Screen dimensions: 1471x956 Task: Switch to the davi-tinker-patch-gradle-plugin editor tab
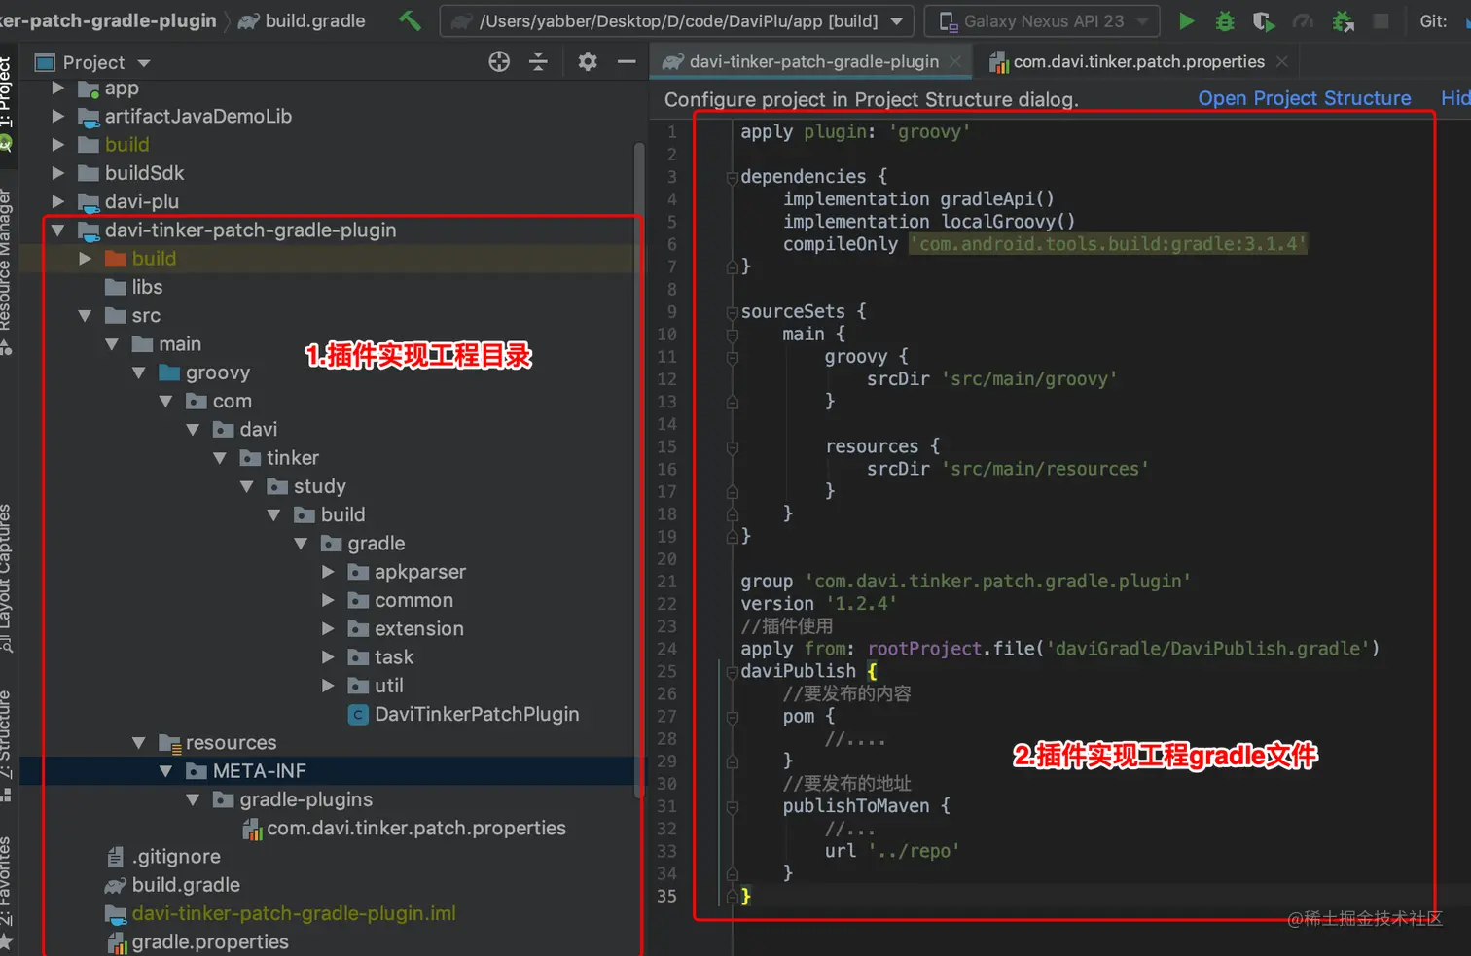click(812, 62)
